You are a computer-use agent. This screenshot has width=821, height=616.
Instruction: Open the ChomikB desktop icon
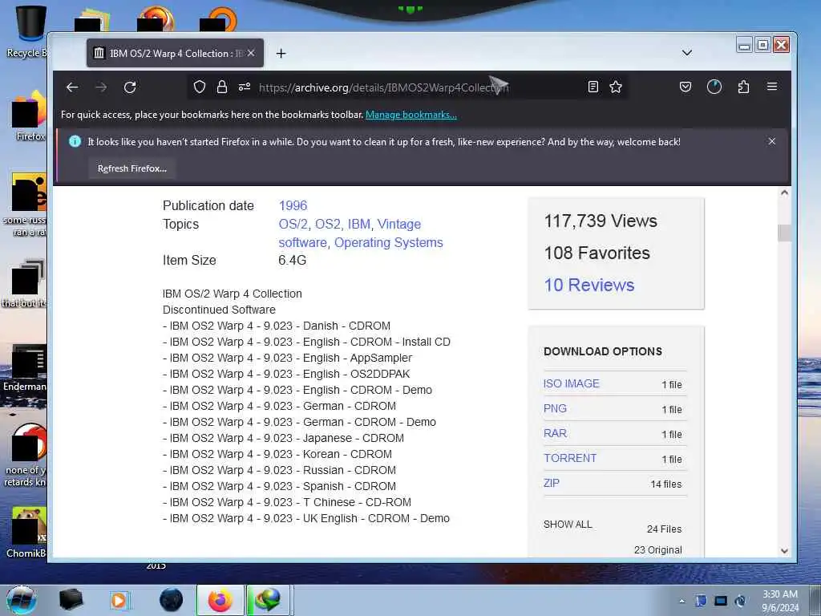pos(26,533)
